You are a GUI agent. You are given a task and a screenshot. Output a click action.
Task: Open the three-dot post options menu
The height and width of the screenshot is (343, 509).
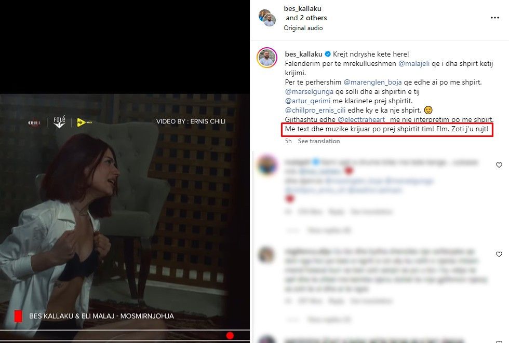click(494, 18)
